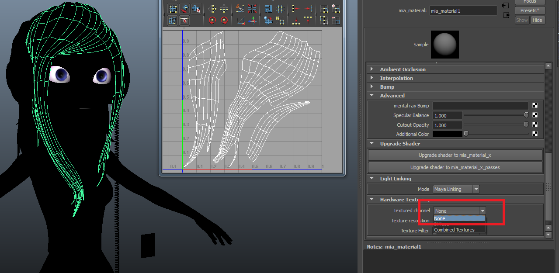Activate the UV Smudge tool icon
Image resolution: width=559 pixels, height=273 pixels.
point(173,20)
